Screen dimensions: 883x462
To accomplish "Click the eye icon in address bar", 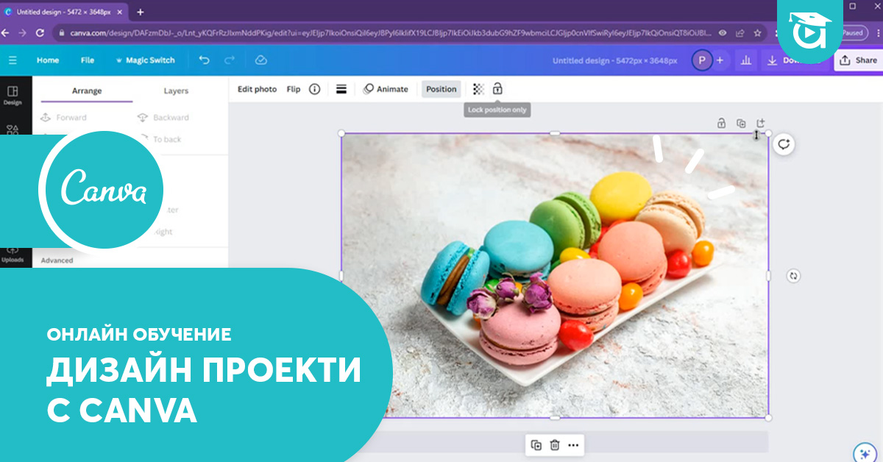I will click(x=723, y=33).
